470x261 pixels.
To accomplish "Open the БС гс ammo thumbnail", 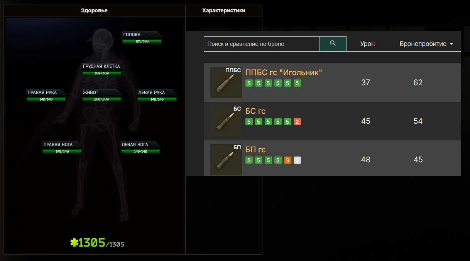I will coord(226,121).
